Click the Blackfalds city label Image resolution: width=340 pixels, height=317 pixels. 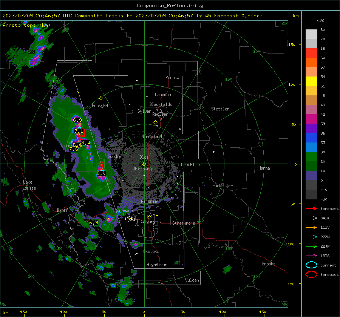(161, 104)
